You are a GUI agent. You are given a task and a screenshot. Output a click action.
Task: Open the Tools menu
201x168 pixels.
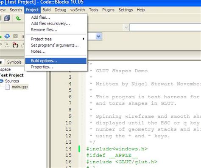pyautogui.click(x=93, y=10)
